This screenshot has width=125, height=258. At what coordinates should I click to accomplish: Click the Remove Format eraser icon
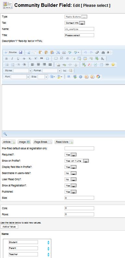click(x=97, y=52)
